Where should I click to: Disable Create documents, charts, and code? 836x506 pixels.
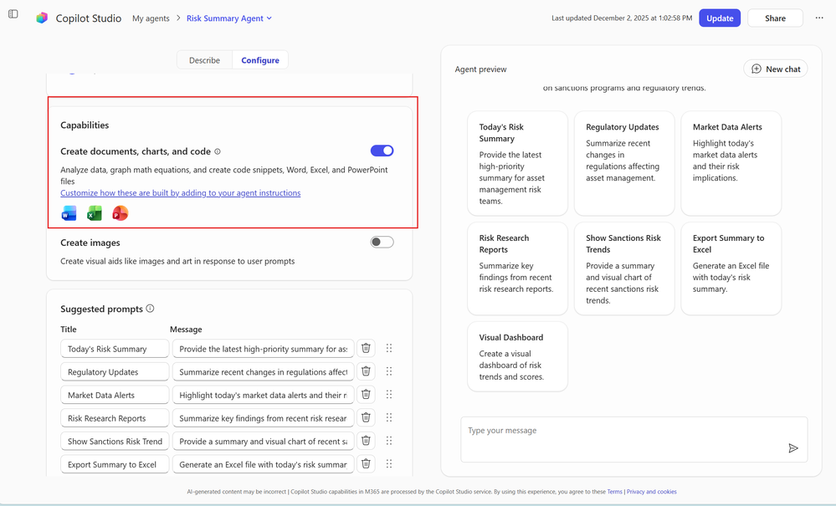pos(382,151)
